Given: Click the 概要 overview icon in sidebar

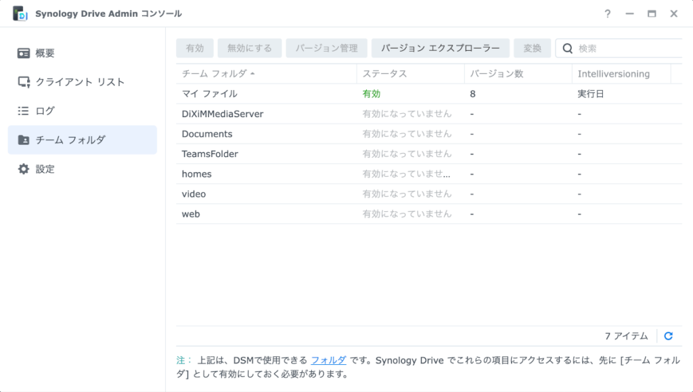Looking at the screenshot, I should [24, 53].
